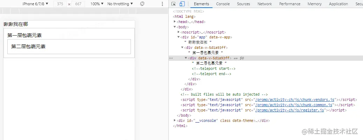Collapse the div id="app" node
The image size is (363, 140).
pyautogui.click(x=179, y=37)
